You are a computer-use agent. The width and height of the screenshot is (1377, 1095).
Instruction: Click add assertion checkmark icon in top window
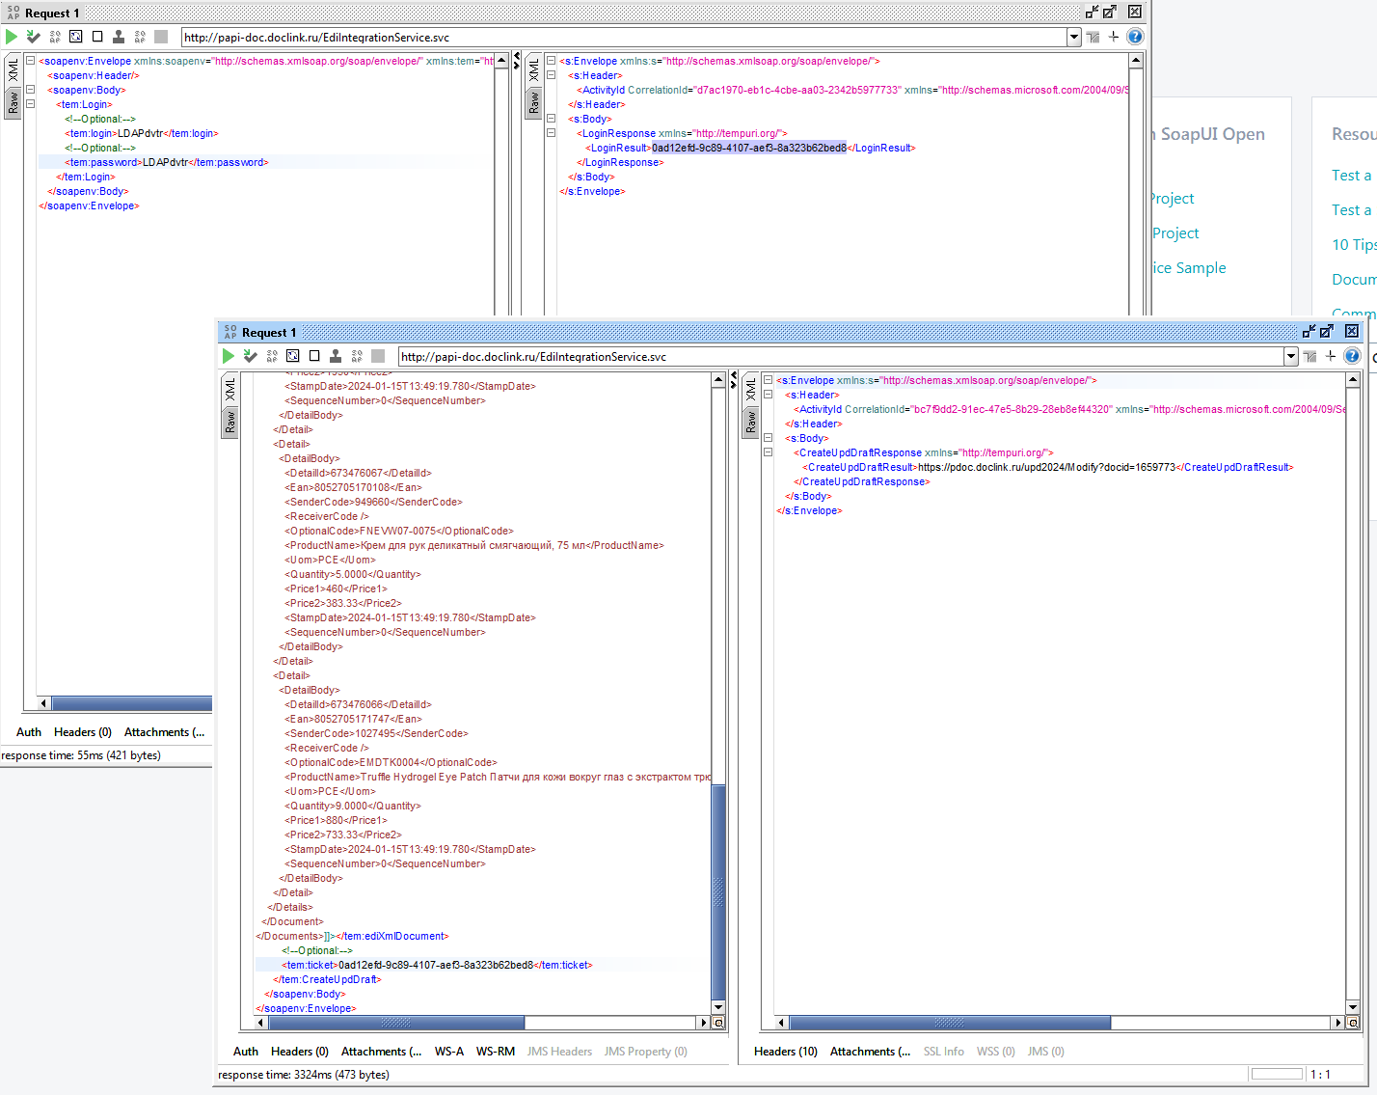33,37
